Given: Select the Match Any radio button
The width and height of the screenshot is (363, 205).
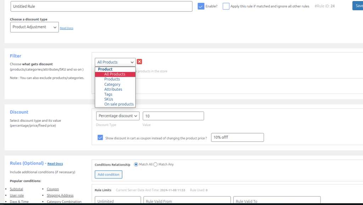Looking at the screenshot, I should (x=155, y=165).
